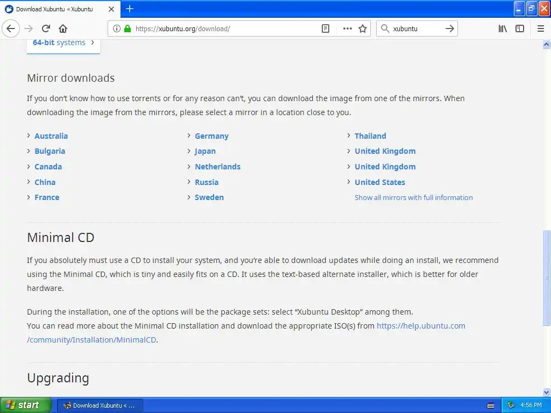The image size is (551, 413).
Task: Select the Download Xubuntu browser tab
Action: pyautogui.click(x=60, y=9)
